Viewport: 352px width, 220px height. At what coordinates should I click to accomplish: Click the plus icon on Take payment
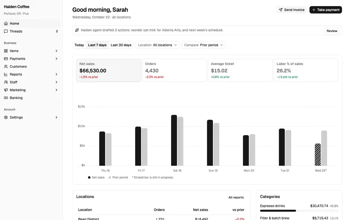click(x=314, y=10)
